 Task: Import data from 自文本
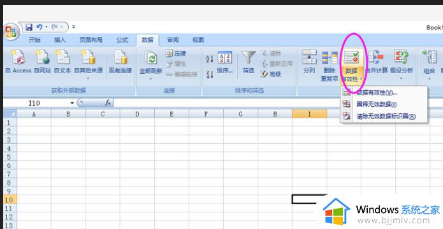(x=62, y=62)
